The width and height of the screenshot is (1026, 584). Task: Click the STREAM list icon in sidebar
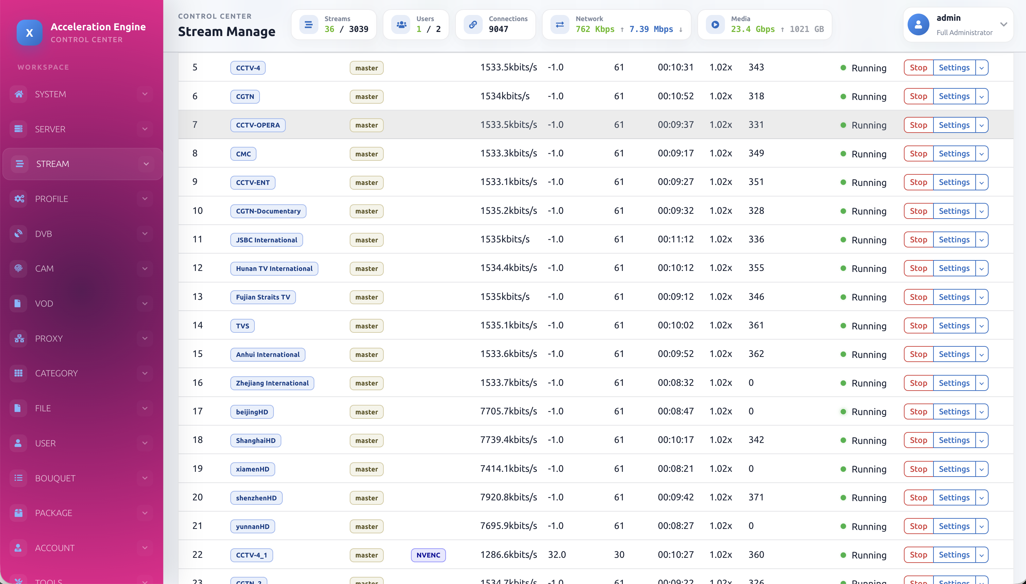tap(19, 164)
